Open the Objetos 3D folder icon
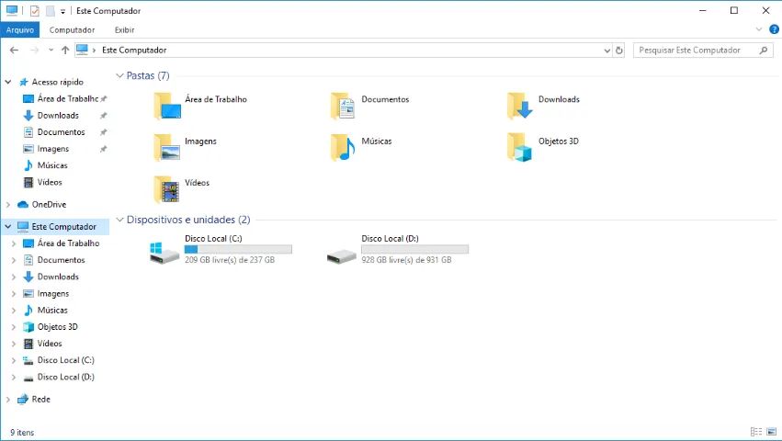The width and height of the screenshot is (782, 441). [520, 148]
